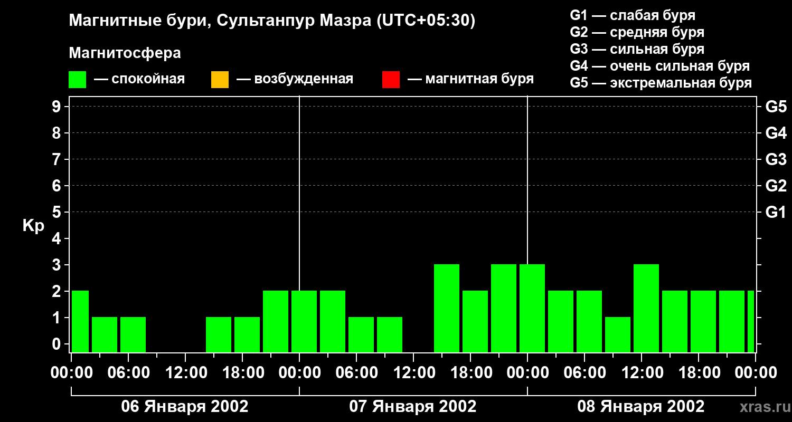Viewport: 792px width, 422px height.
Task: Click the Kp 3 bar at 12:00 on 08 January
Action: [x=646, y=308]
